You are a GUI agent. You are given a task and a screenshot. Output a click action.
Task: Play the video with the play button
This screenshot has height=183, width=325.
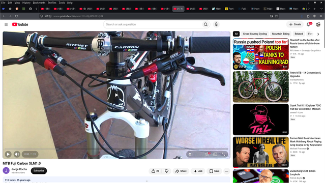(8, 154)
